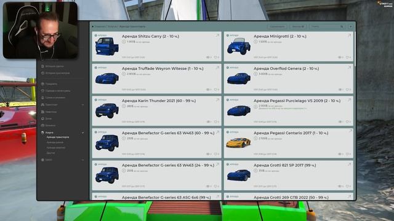
Task: Open title Аренда Pegassi Centario 2017
Action: [291, 133]
